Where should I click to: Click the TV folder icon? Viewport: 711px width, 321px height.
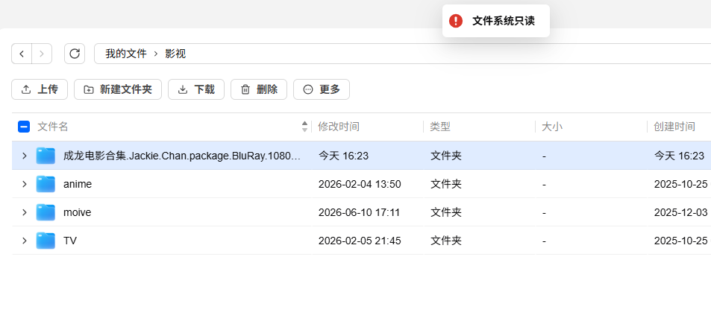(46, 241)
